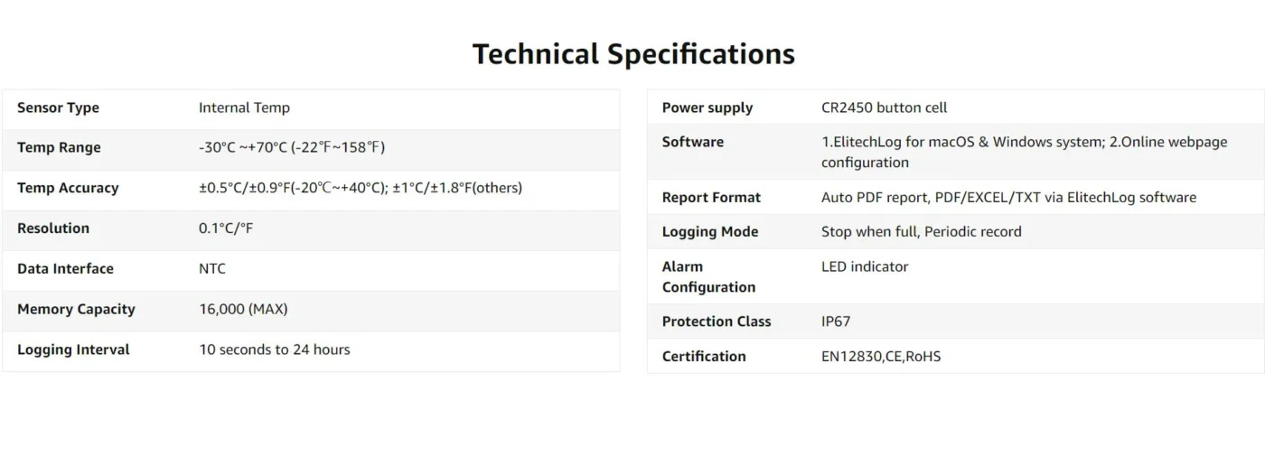Screen dimensions: 1265x475
Task: Click the Temp Accuracy label
Action: point(68,188)
